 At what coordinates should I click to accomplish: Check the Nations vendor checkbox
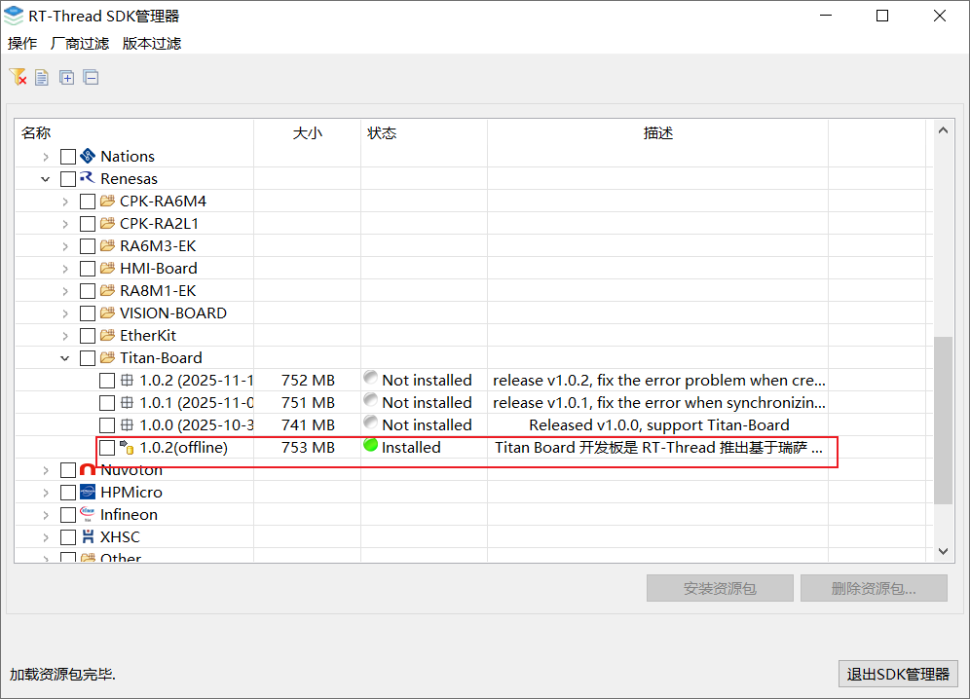pyautogui.click(x=68, y=157)
